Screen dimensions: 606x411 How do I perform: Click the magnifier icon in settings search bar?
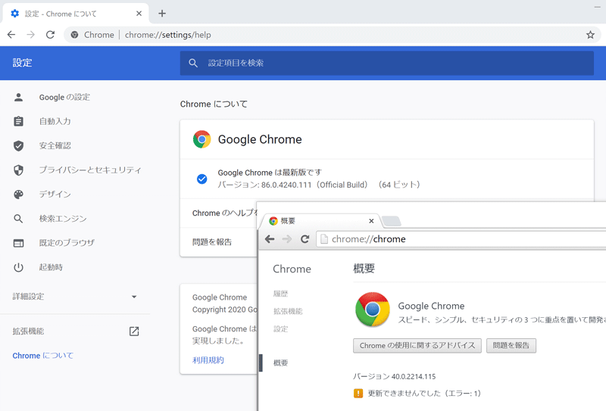[x=193, y=63]
